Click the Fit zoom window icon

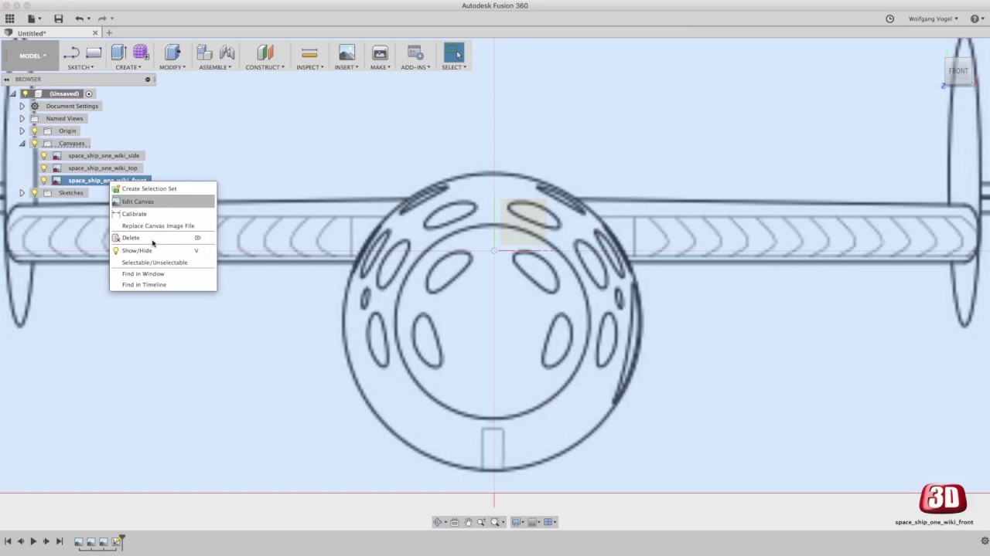[x=495, y=522]
